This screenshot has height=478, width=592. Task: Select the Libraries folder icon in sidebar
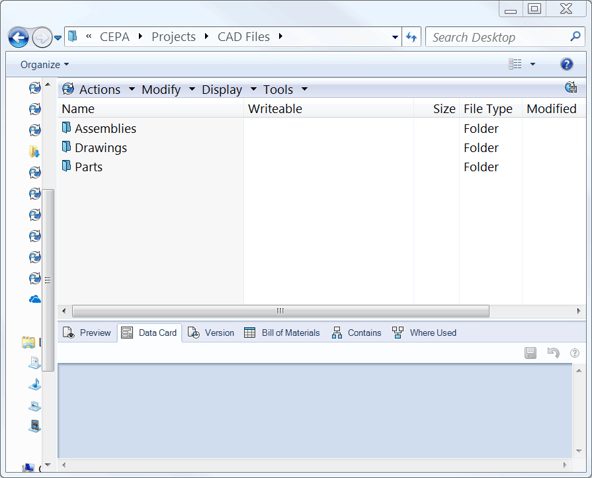(28, 342)
